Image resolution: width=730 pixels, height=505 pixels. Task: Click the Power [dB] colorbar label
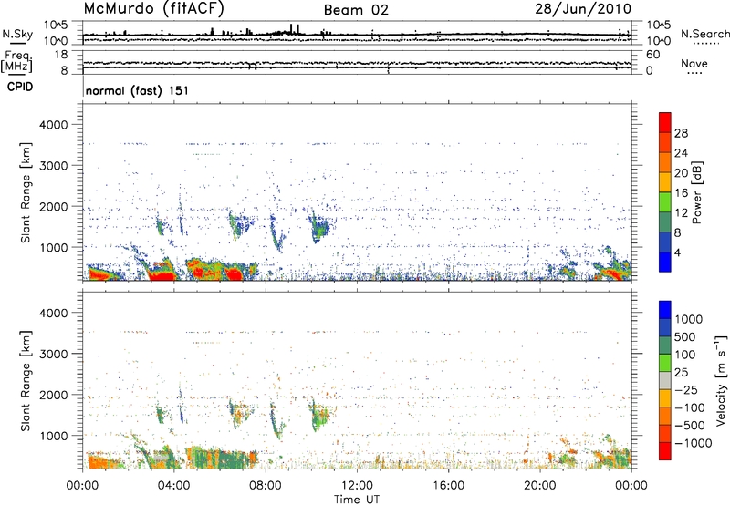[x=696, y=192]
